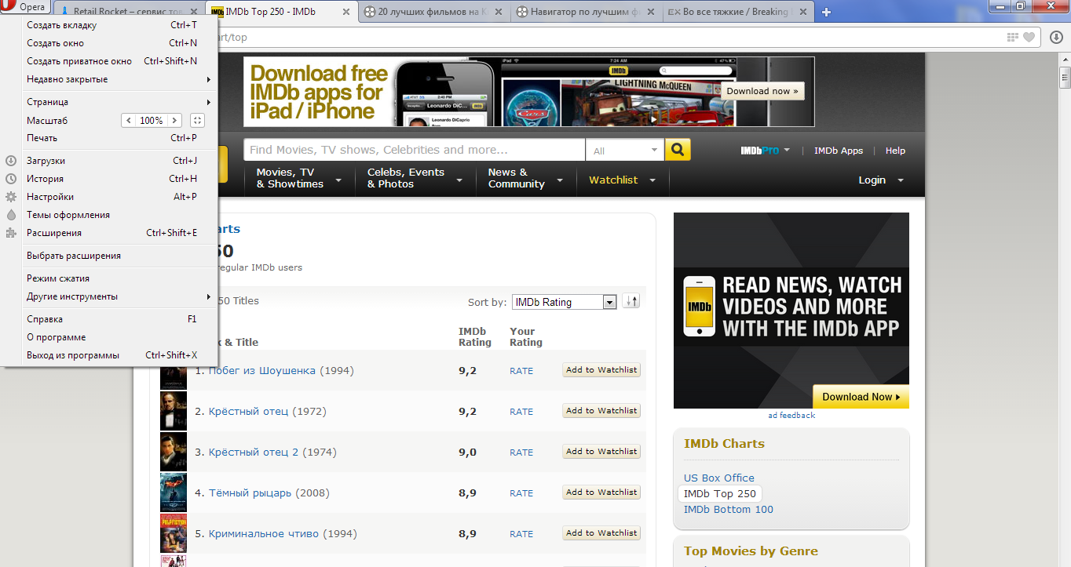Viewport: 1071px width, 567px height.
Task: Open 'US Box Office' chart link
Action: tap(719, 478)
